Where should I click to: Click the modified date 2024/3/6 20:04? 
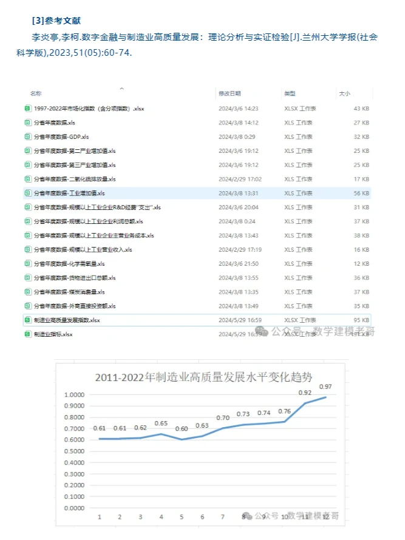coord(238,208)
